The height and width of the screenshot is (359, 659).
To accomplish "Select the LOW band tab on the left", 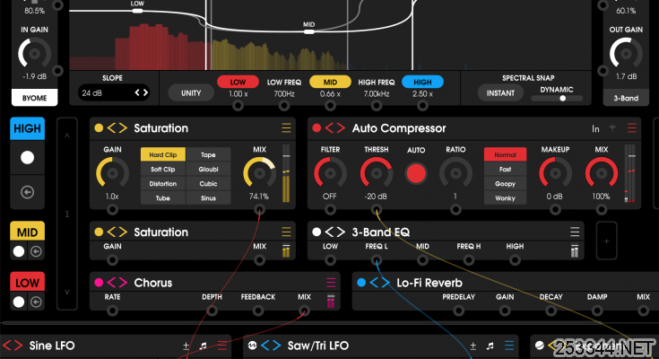I will click(27, 283).
